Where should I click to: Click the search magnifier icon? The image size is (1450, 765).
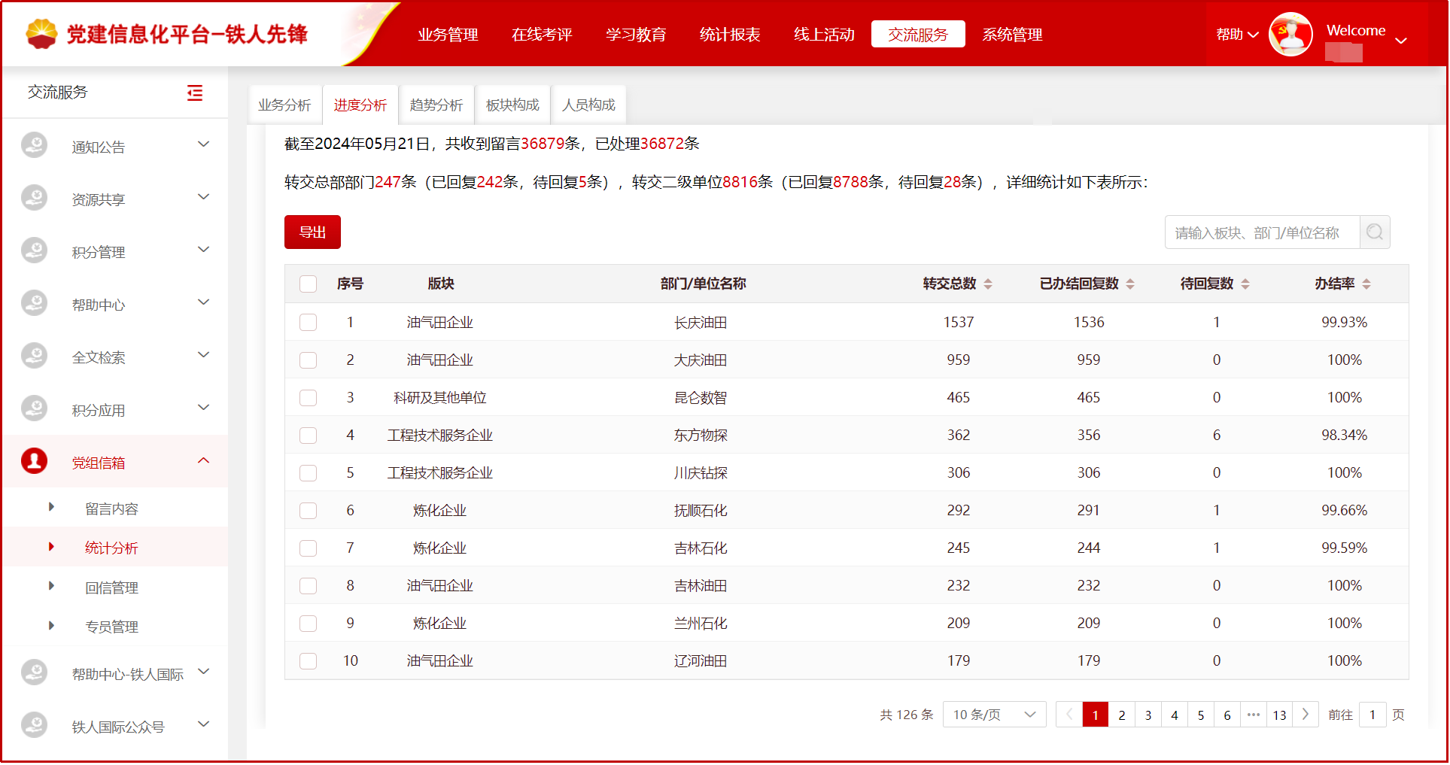(1375, 232)
